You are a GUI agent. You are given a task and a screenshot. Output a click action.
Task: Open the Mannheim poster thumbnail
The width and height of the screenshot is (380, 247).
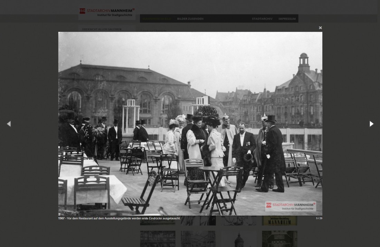[279, 221]
